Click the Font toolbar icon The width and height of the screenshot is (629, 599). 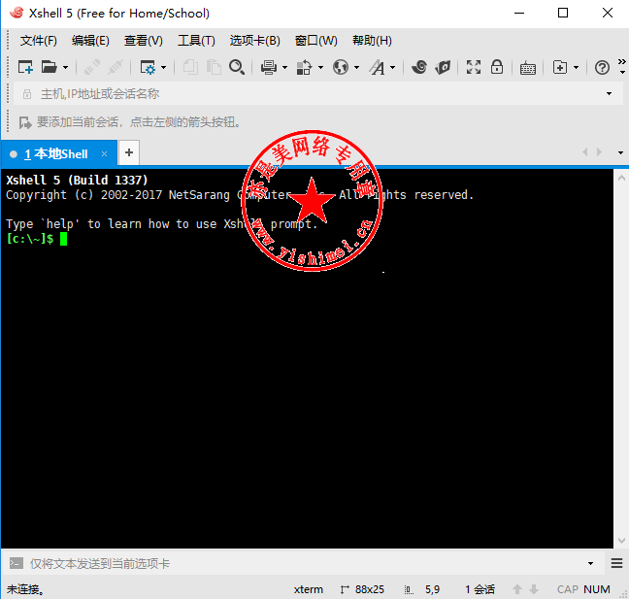377,67
